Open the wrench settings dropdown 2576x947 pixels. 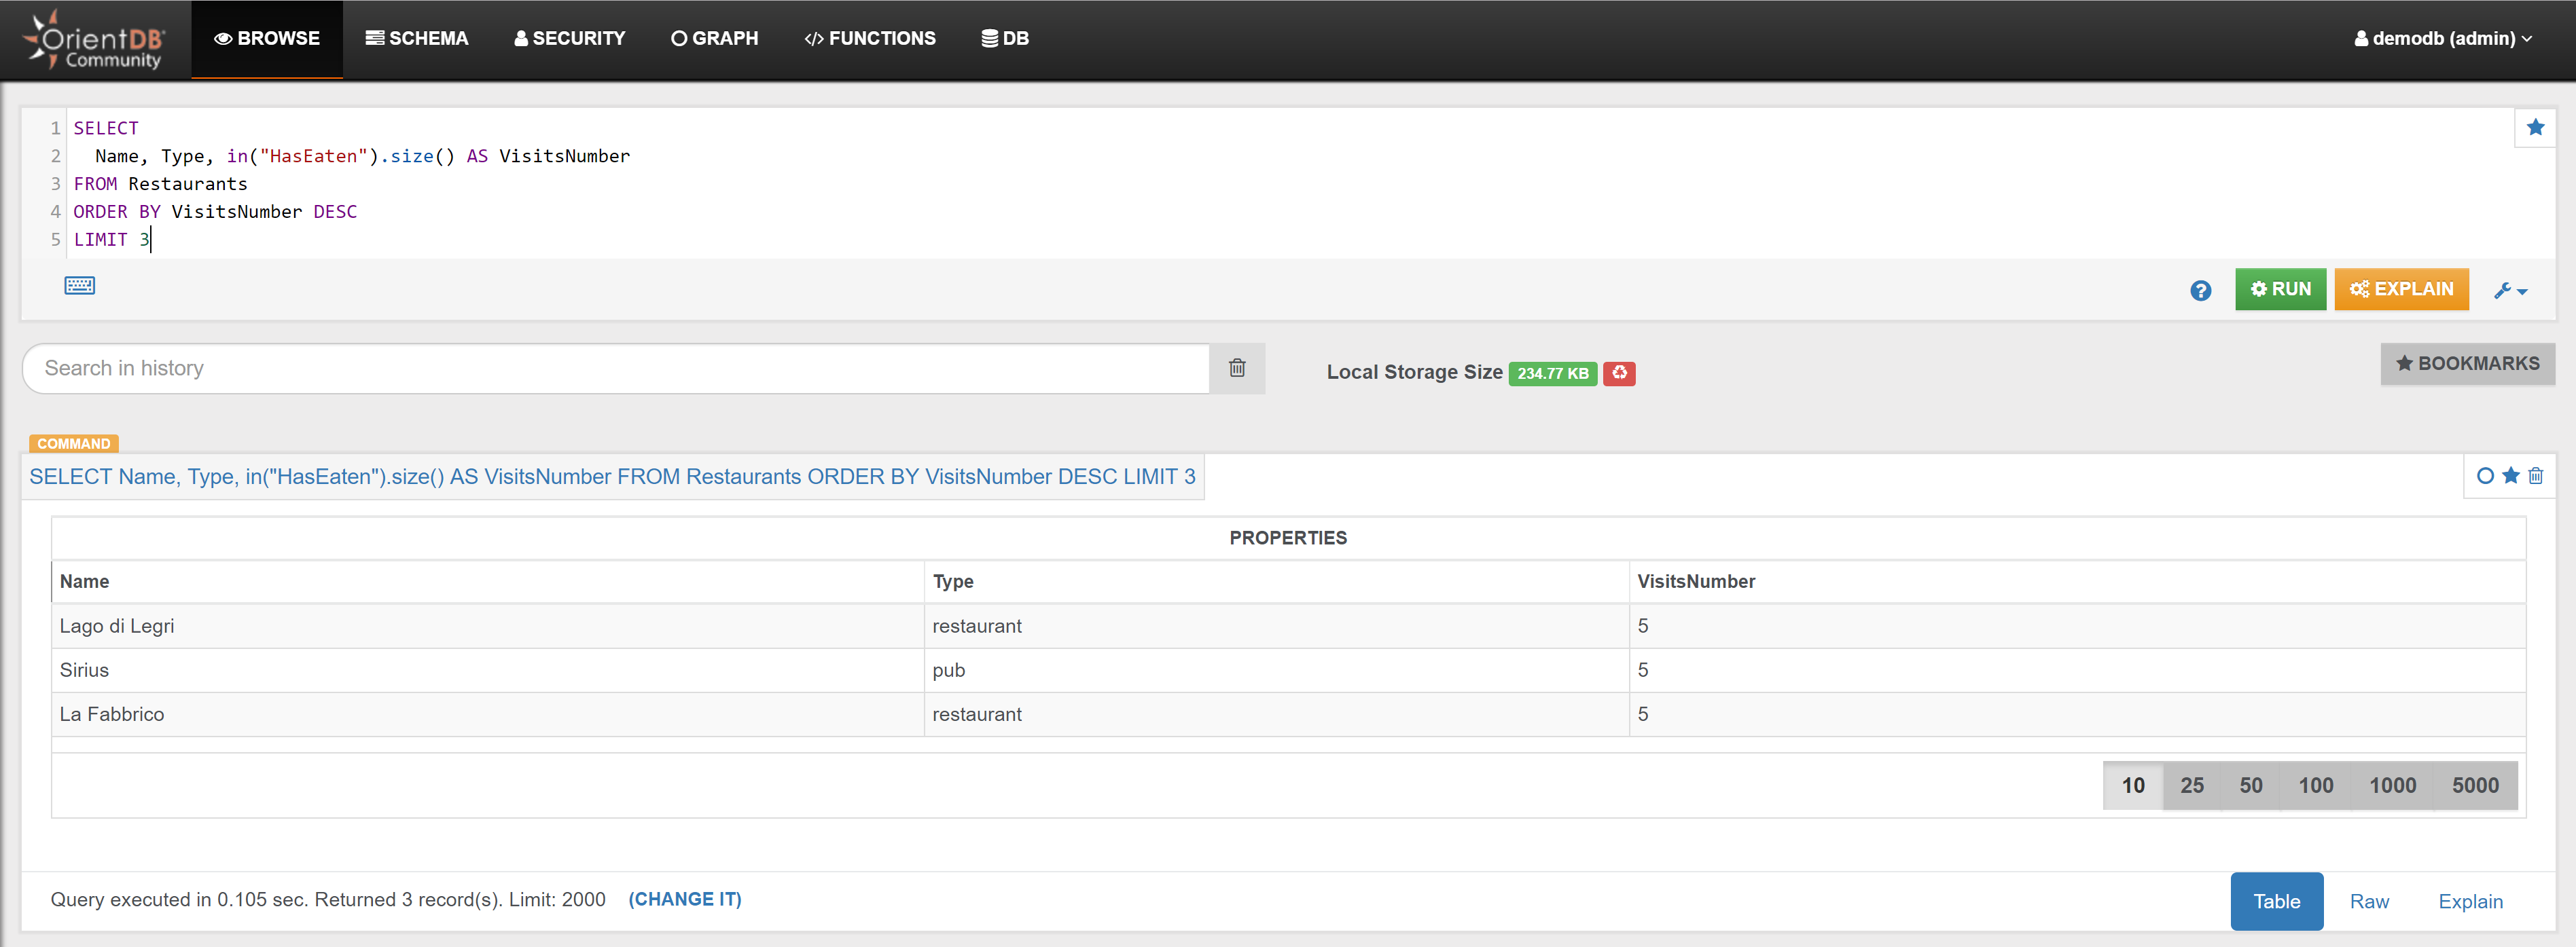pos(2510,291)
